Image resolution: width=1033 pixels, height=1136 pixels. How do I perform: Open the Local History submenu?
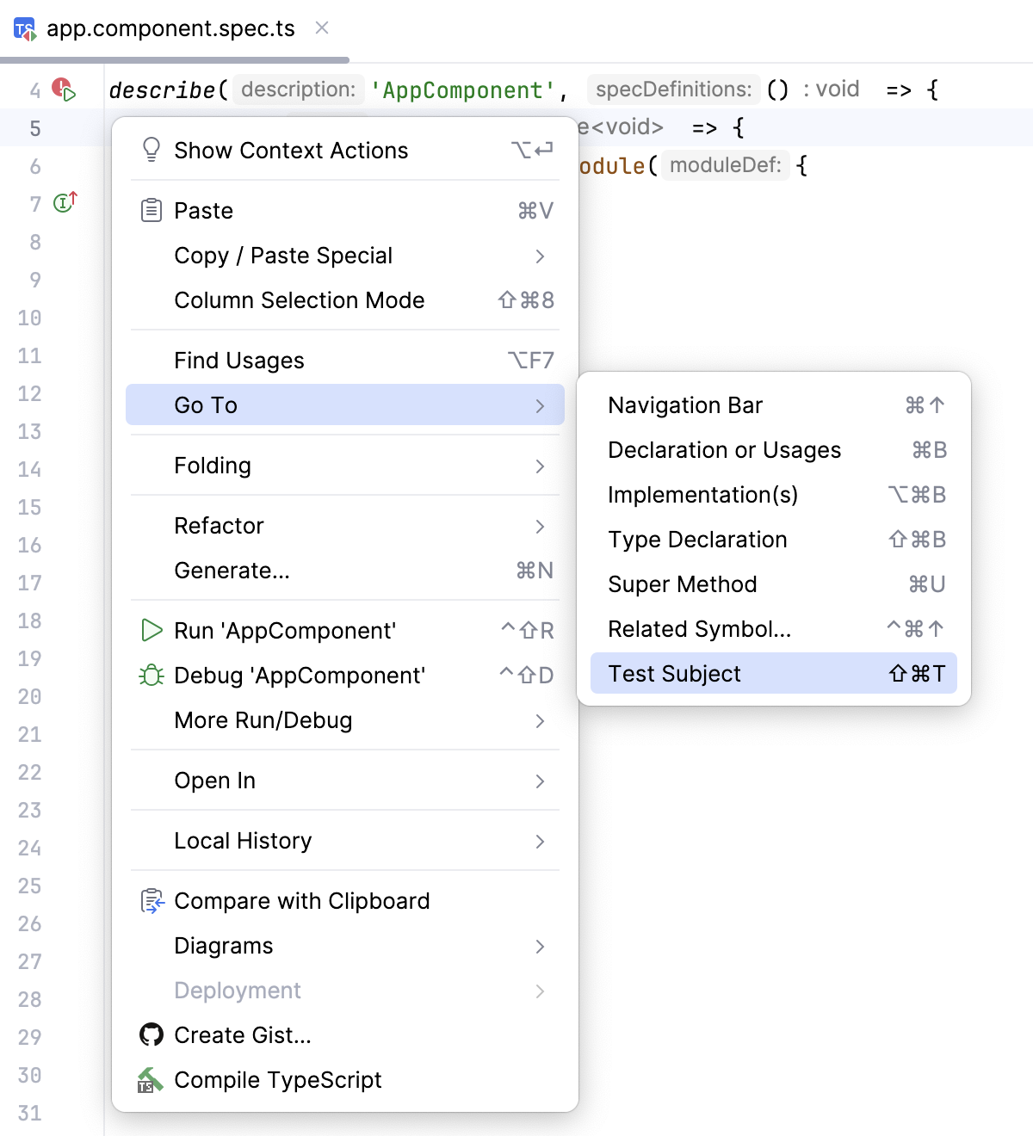(x=243, y=841)
